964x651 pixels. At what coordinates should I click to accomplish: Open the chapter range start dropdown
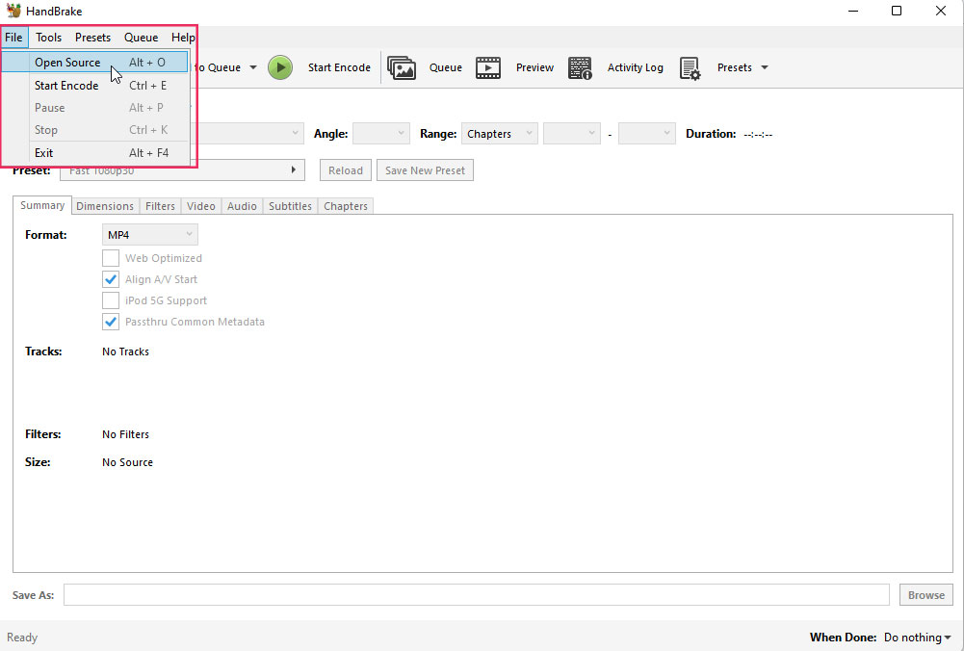[572, 134]
